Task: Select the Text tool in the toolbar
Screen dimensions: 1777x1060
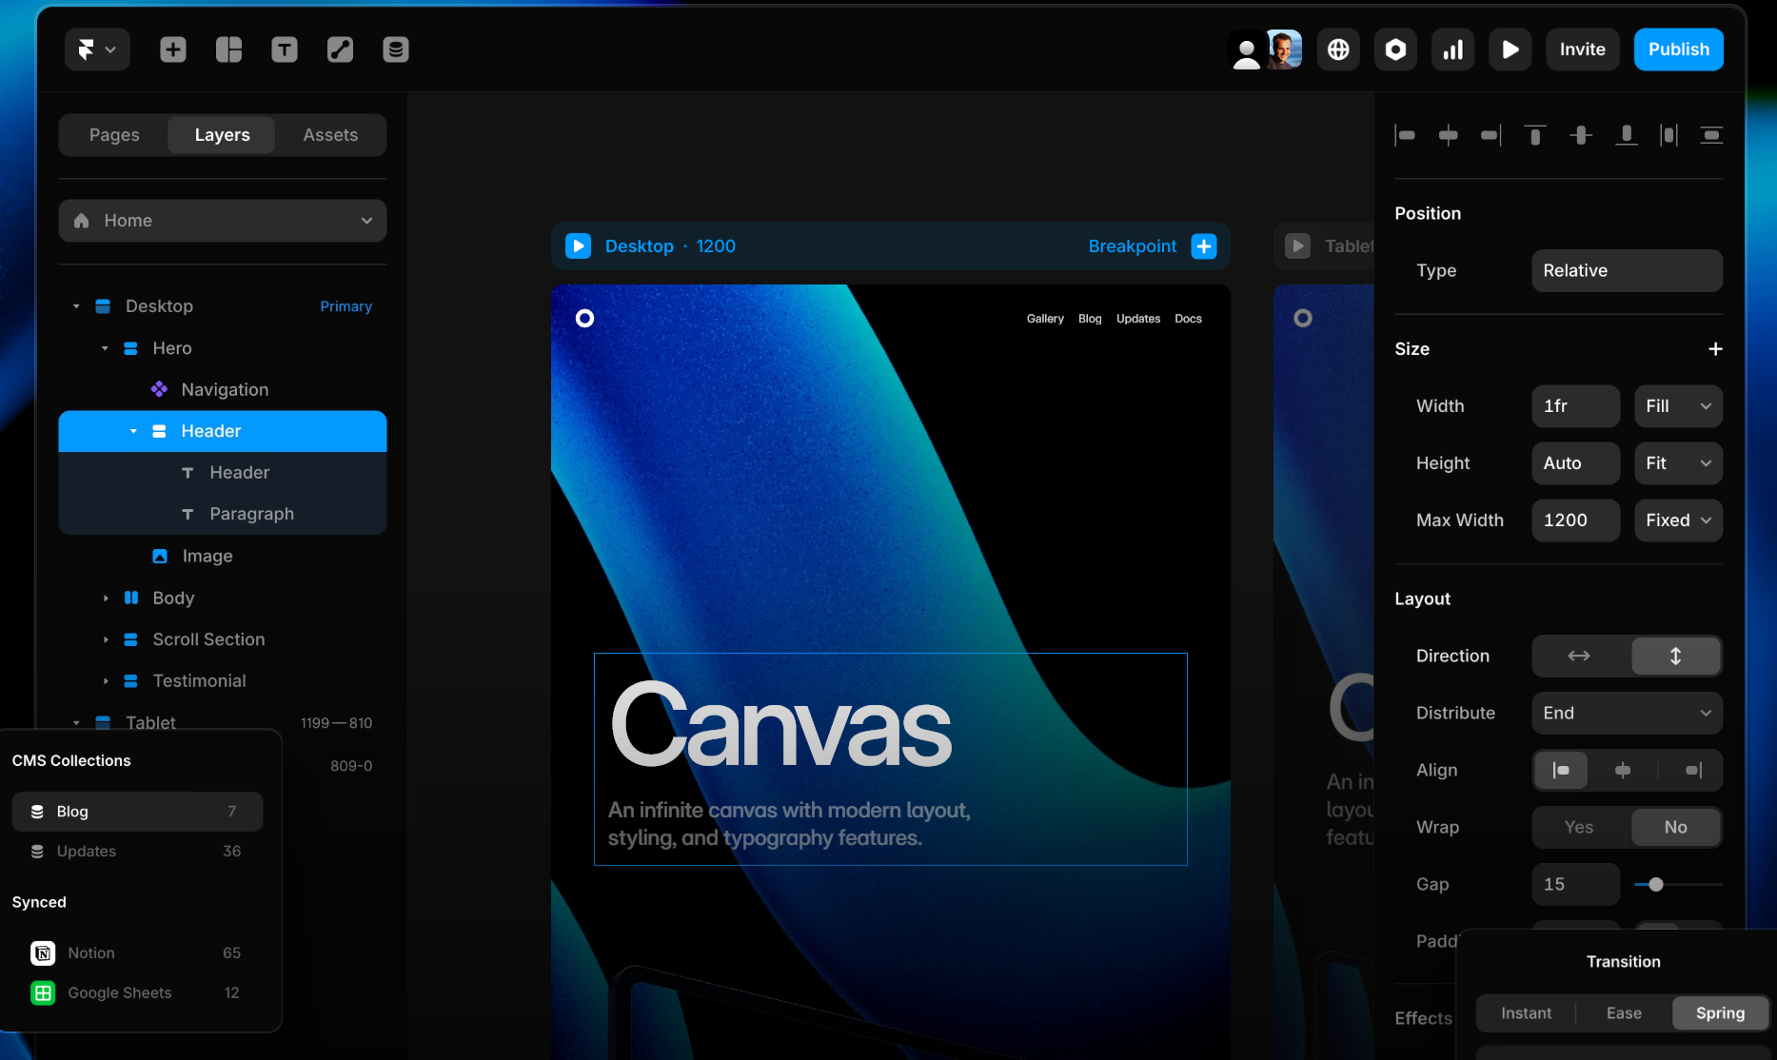Action: coord(284,49)
